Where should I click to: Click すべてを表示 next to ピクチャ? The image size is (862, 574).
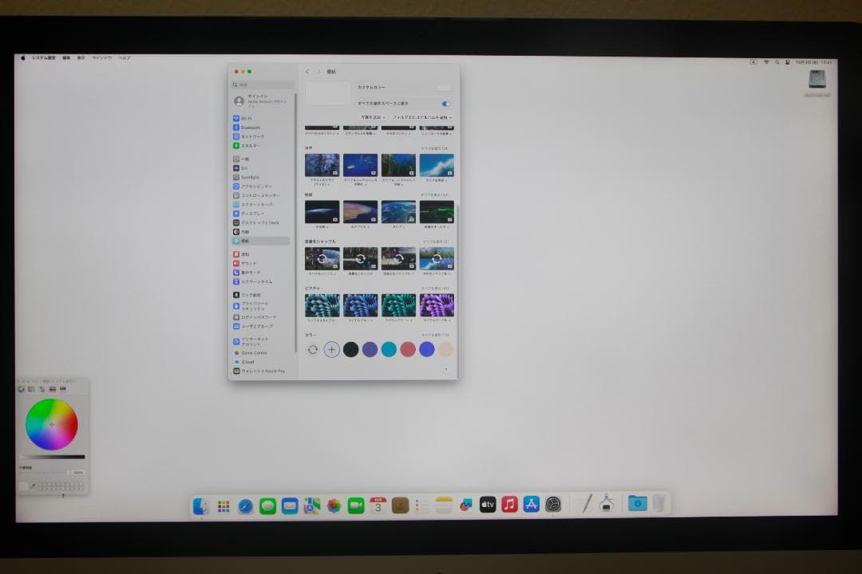coord(437,288)
